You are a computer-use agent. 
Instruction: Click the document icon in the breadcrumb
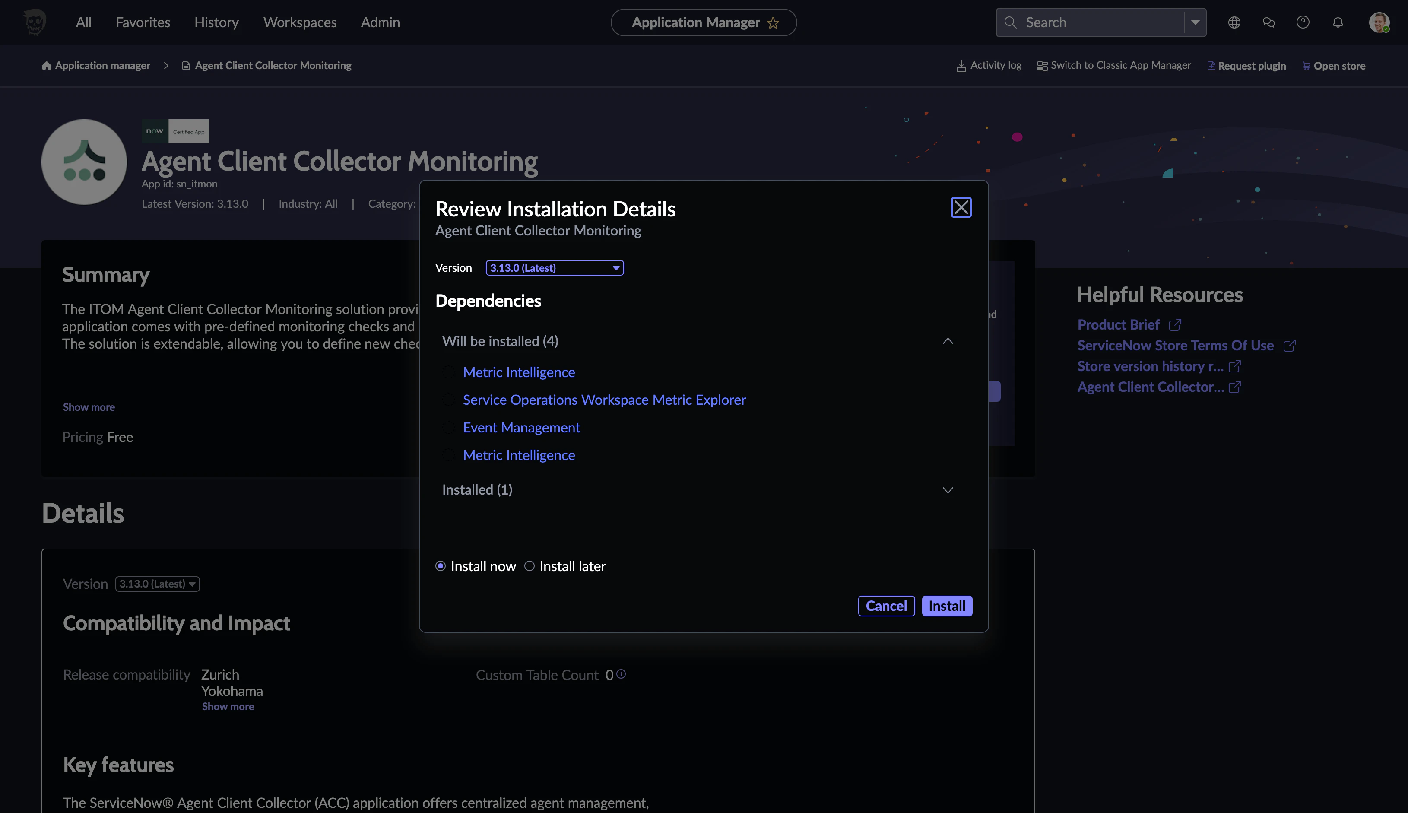[x=186, y=66]
